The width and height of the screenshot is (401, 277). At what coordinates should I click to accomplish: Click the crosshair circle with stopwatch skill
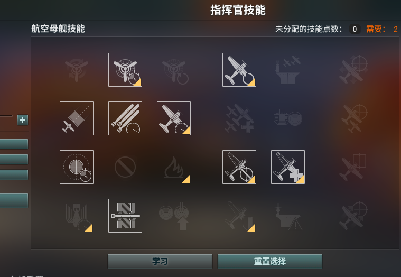pyautogui.click(x=77, y=167)
